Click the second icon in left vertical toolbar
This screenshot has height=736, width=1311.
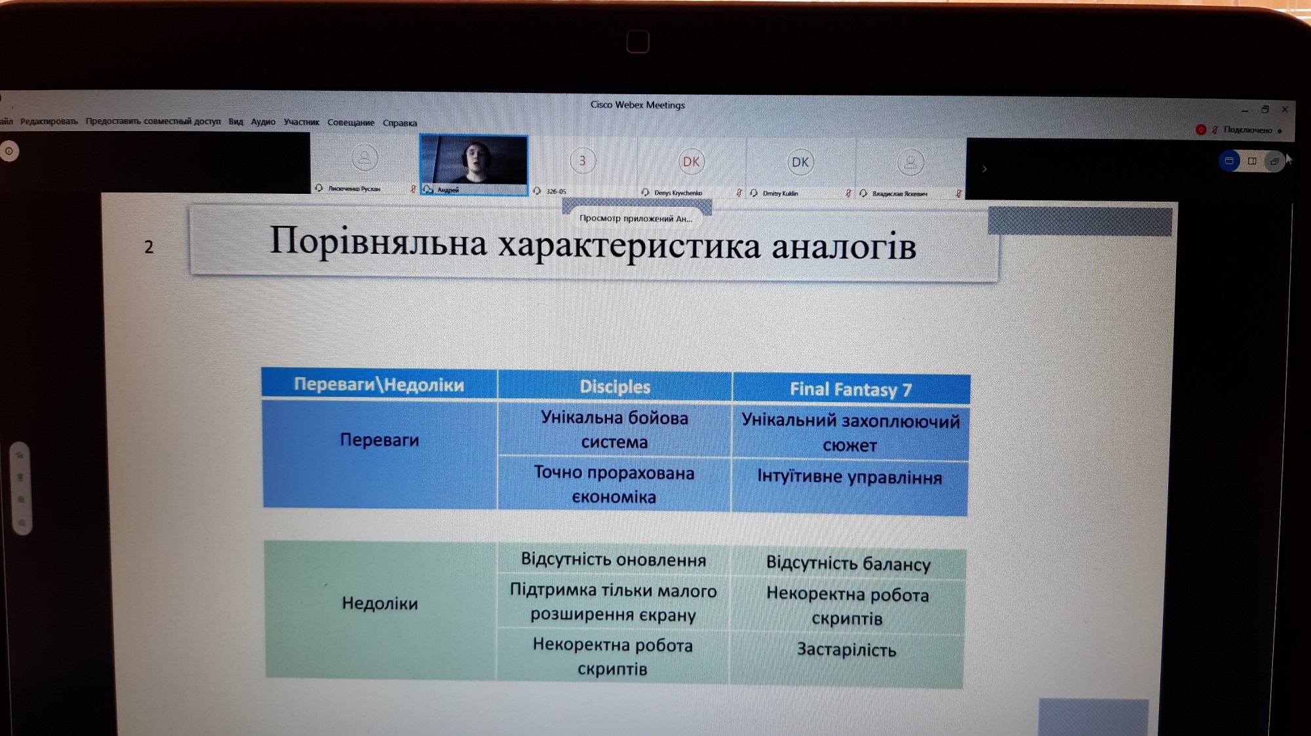(21, 477)
